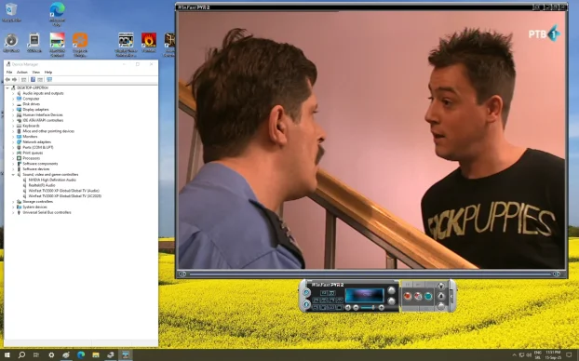Click the Forward arrow in Device Manager toolbar
579x361 pixels.
pyautogui.click(x=14, y=79)
